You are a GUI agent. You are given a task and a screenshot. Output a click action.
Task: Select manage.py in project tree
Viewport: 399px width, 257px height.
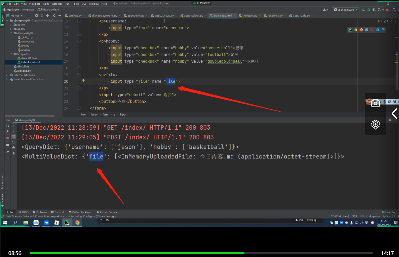point(22,71)
